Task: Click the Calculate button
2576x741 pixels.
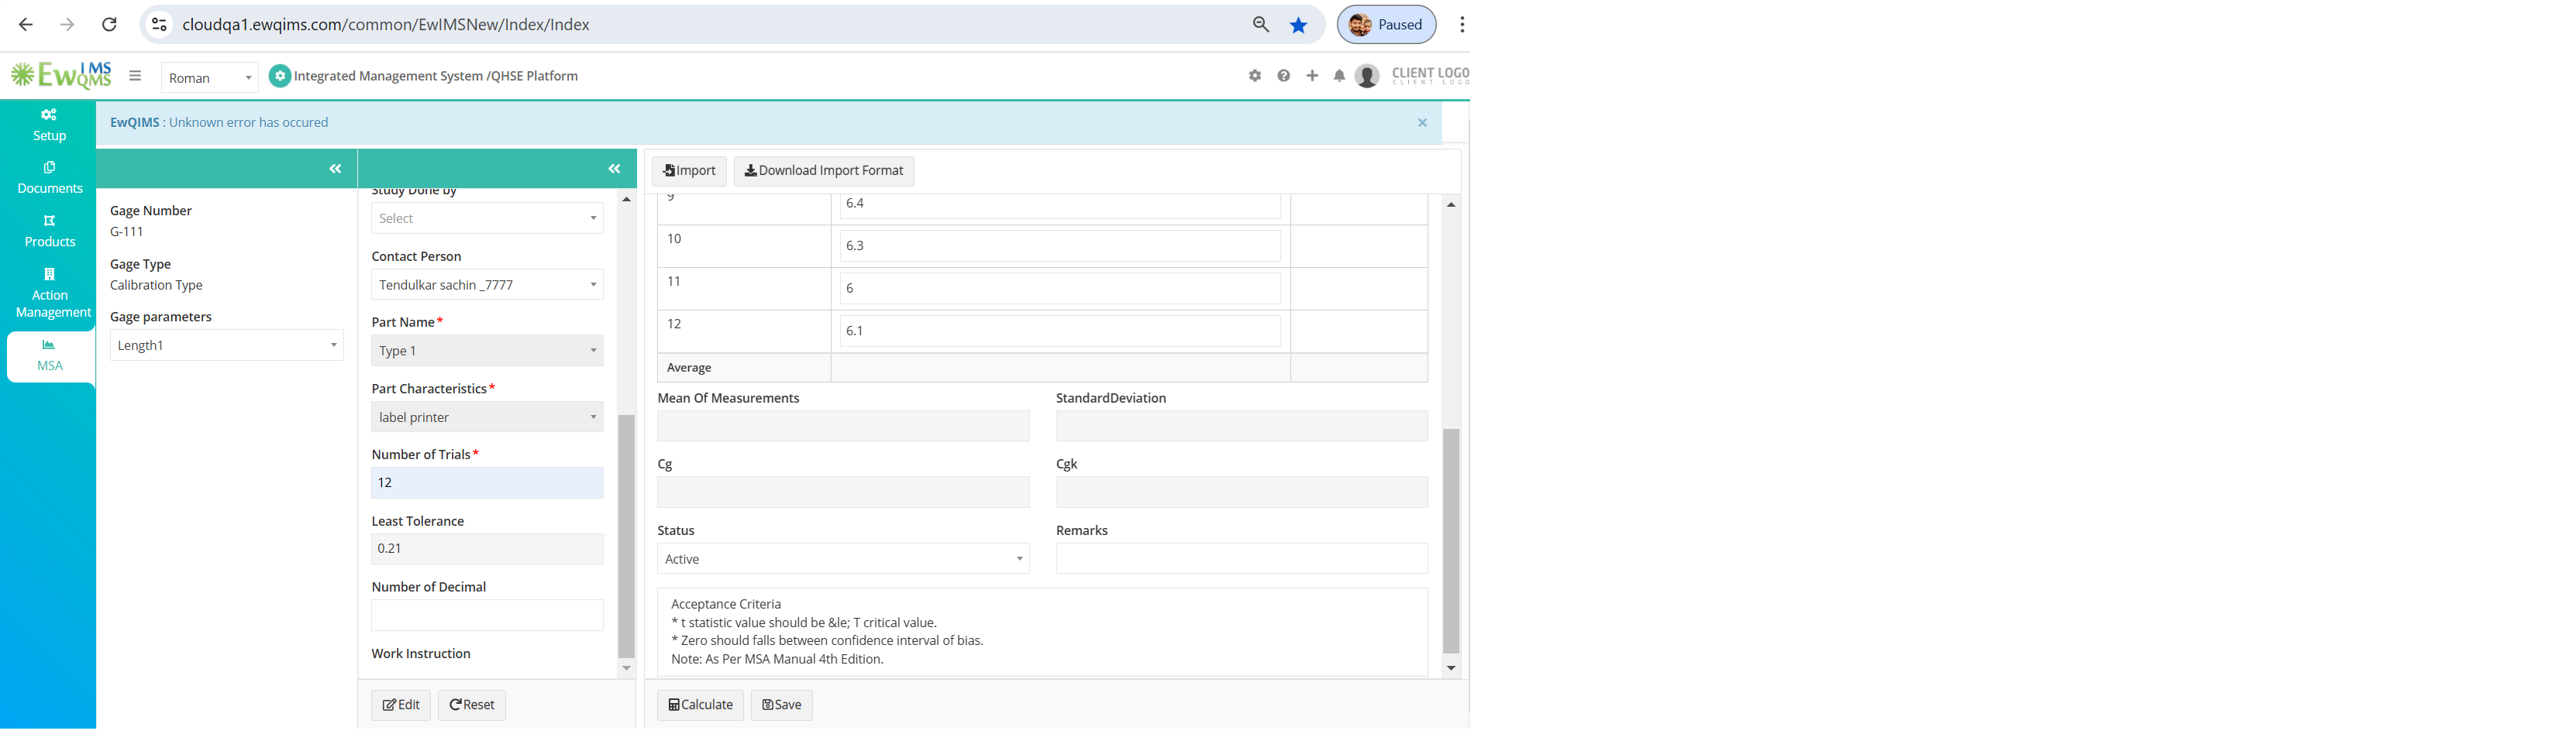Action: tap(700, 705)
